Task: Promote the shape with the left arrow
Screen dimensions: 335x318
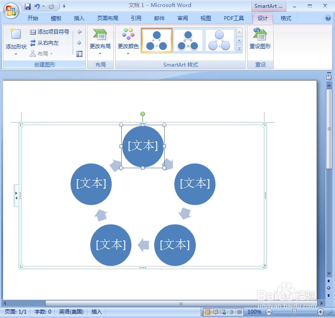Action: (79, 32)
